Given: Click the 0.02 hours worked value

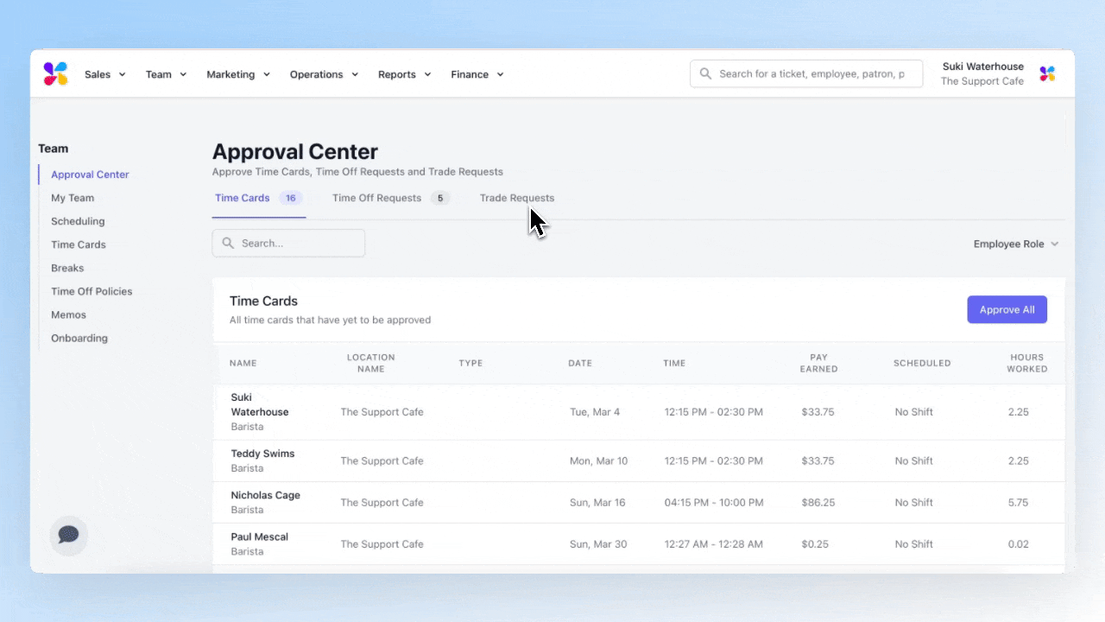Looking at the screenshot, I should coord(1019,543).
